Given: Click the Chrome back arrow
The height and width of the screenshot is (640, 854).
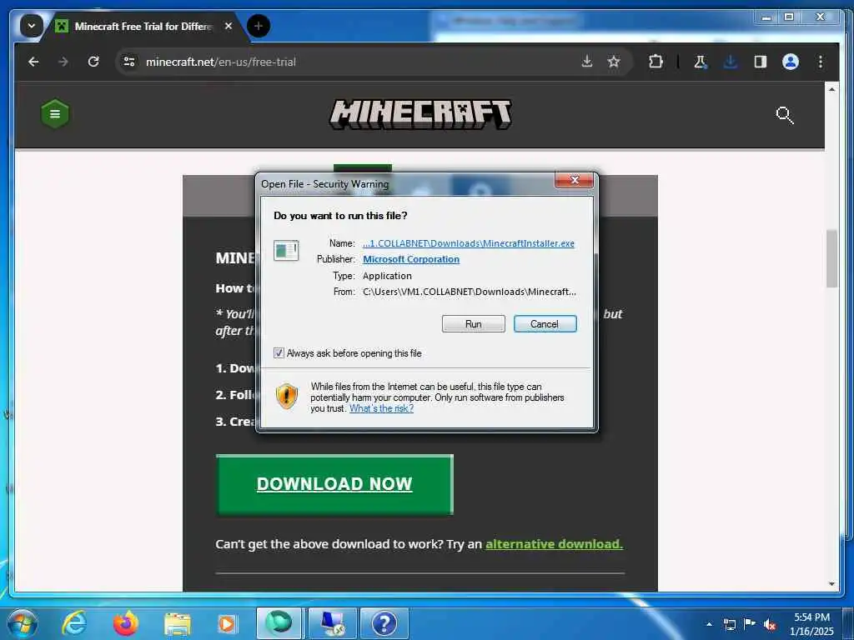Looking at the screenshot, I should point(33,62).
